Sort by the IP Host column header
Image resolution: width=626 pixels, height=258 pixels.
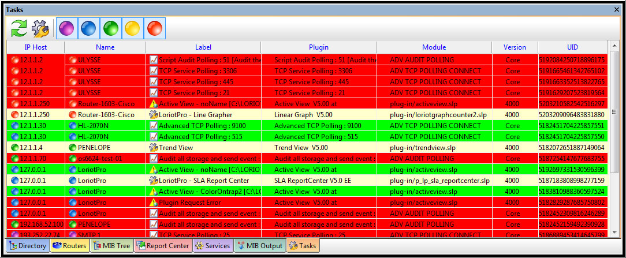tap(36, 47)
